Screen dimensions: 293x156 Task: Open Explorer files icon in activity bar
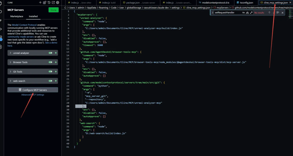tap(1, 3)
